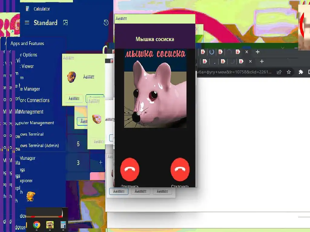Open Talking Ben dog icon on taskbar
The width and height of the screenshot is (310, 232).
pos(50,225)
